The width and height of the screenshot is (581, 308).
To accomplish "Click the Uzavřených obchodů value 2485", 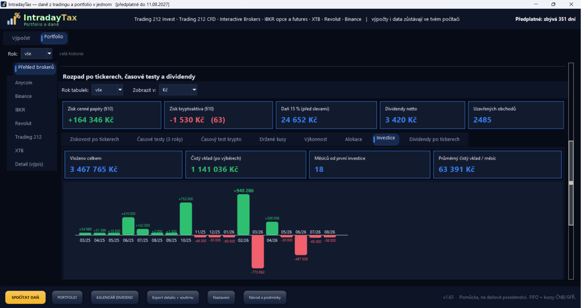I will click(x=482, y=120).
